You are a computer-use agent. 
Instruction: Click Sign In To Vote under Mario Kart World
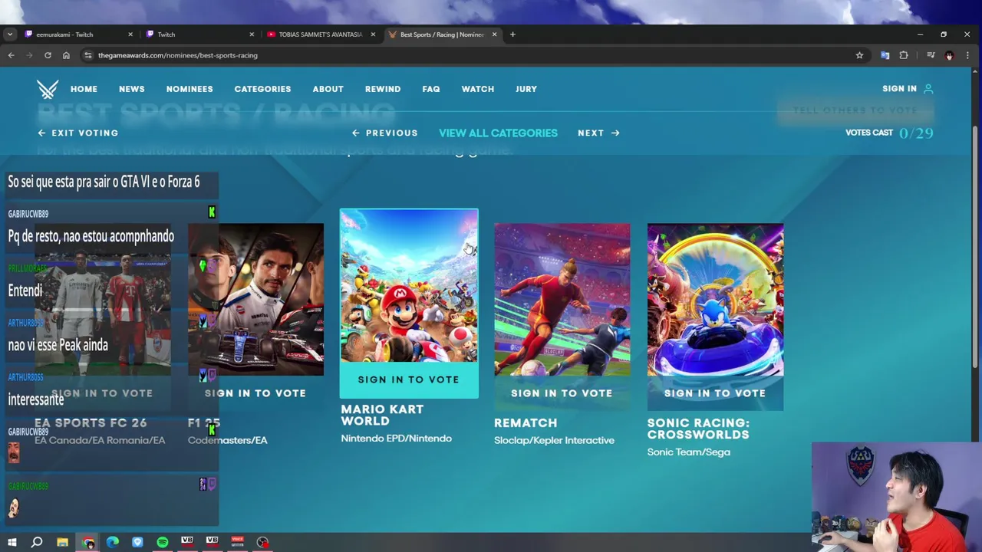click(408, 379)
